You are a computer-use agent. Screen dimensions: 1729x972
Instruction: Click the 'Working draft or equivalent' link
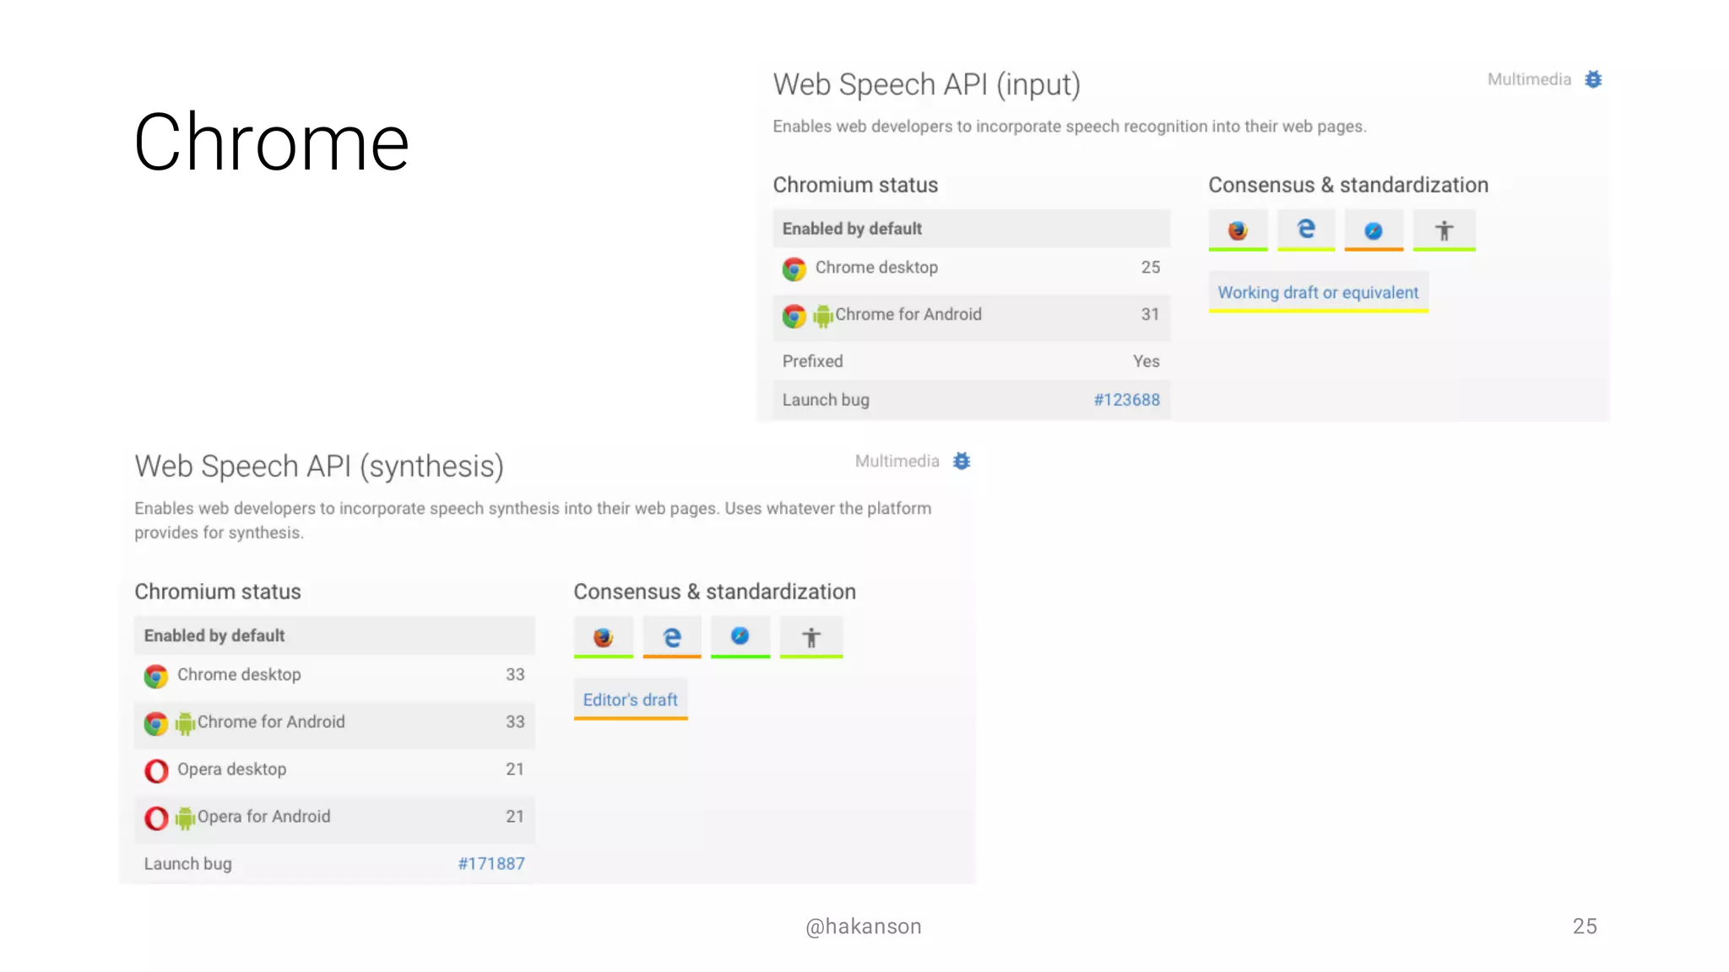coord(1318,293)
